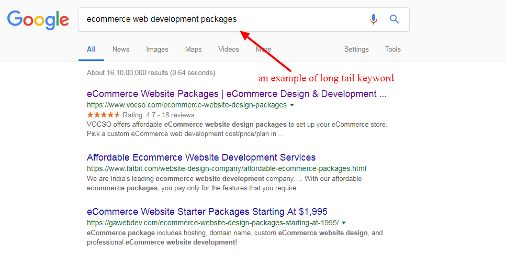Click the VOCSO result description snippet
Image resolution: width=506 pixels, height=256 pixels.
[237, 129]
